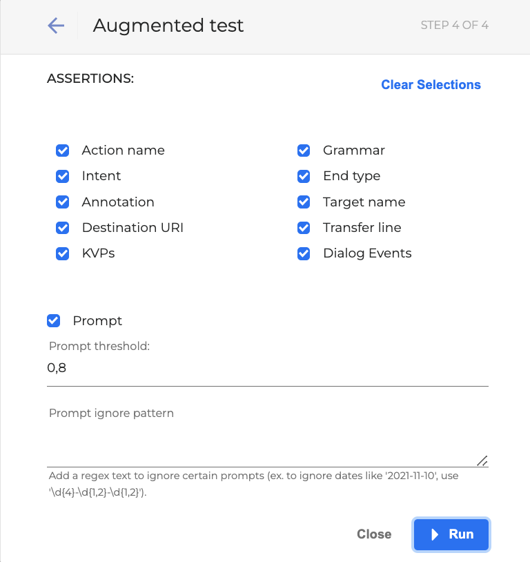Toggle the Transfer line assertion
The width and height of the screenshot is (530, 562).
pos(304,228)
